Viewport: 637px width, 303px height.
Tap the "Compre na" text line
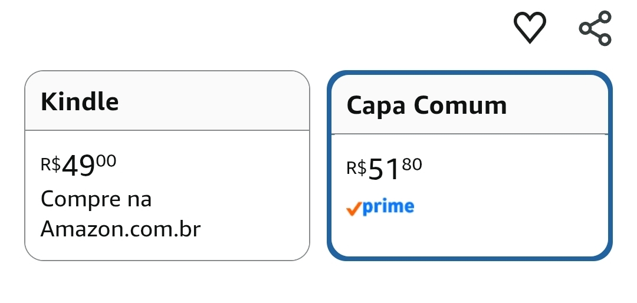click(x=96, y=199)
